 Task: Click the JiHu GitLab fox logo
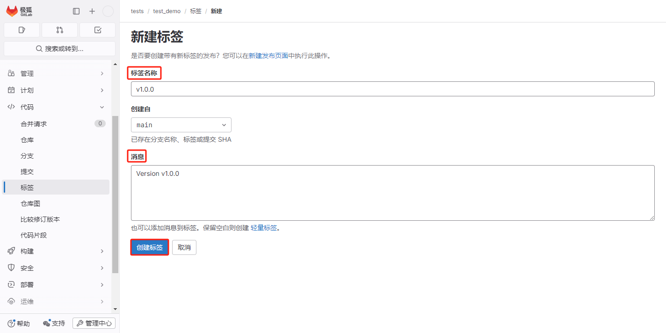pyautogui.click(x=12, y=11)
